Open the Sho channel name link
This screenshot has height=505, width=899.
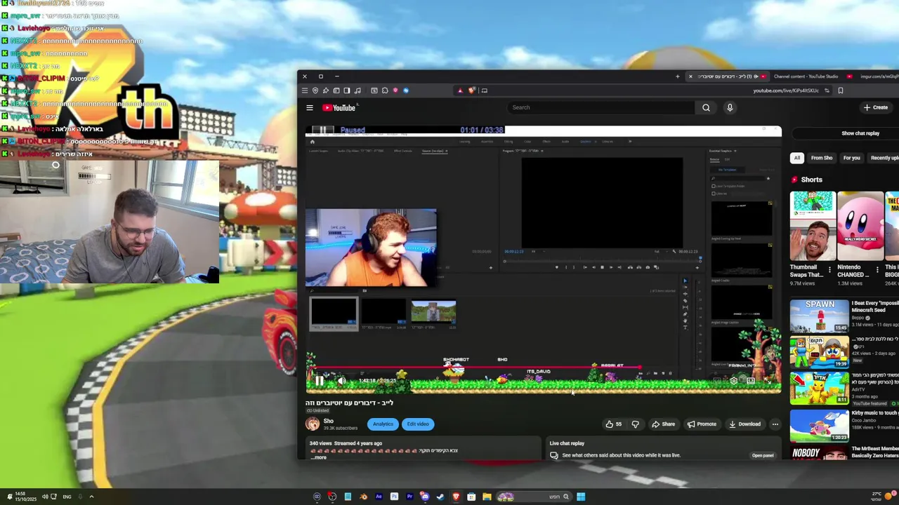(328, 421)
